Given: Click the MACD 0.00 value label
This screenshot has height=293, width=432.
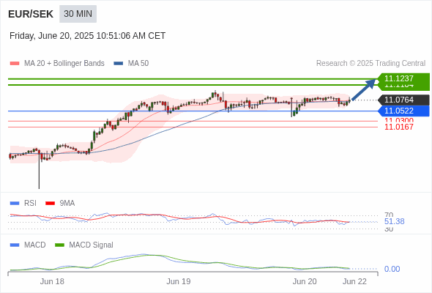Looking at the screenshot, I should (x=392, y=269).
